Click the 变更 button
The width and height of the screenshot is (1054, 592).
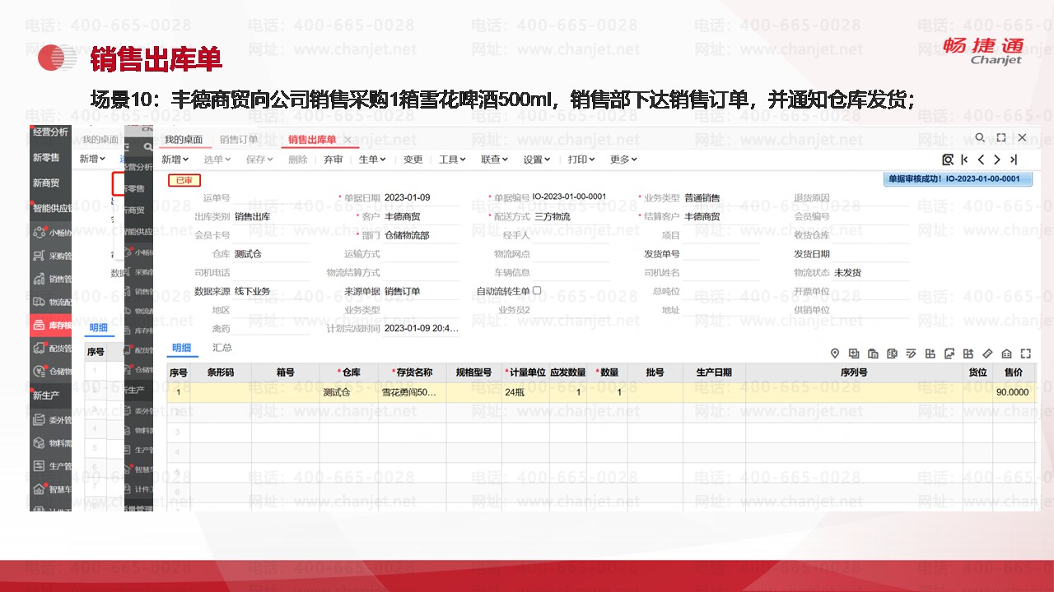click(413, 160)
